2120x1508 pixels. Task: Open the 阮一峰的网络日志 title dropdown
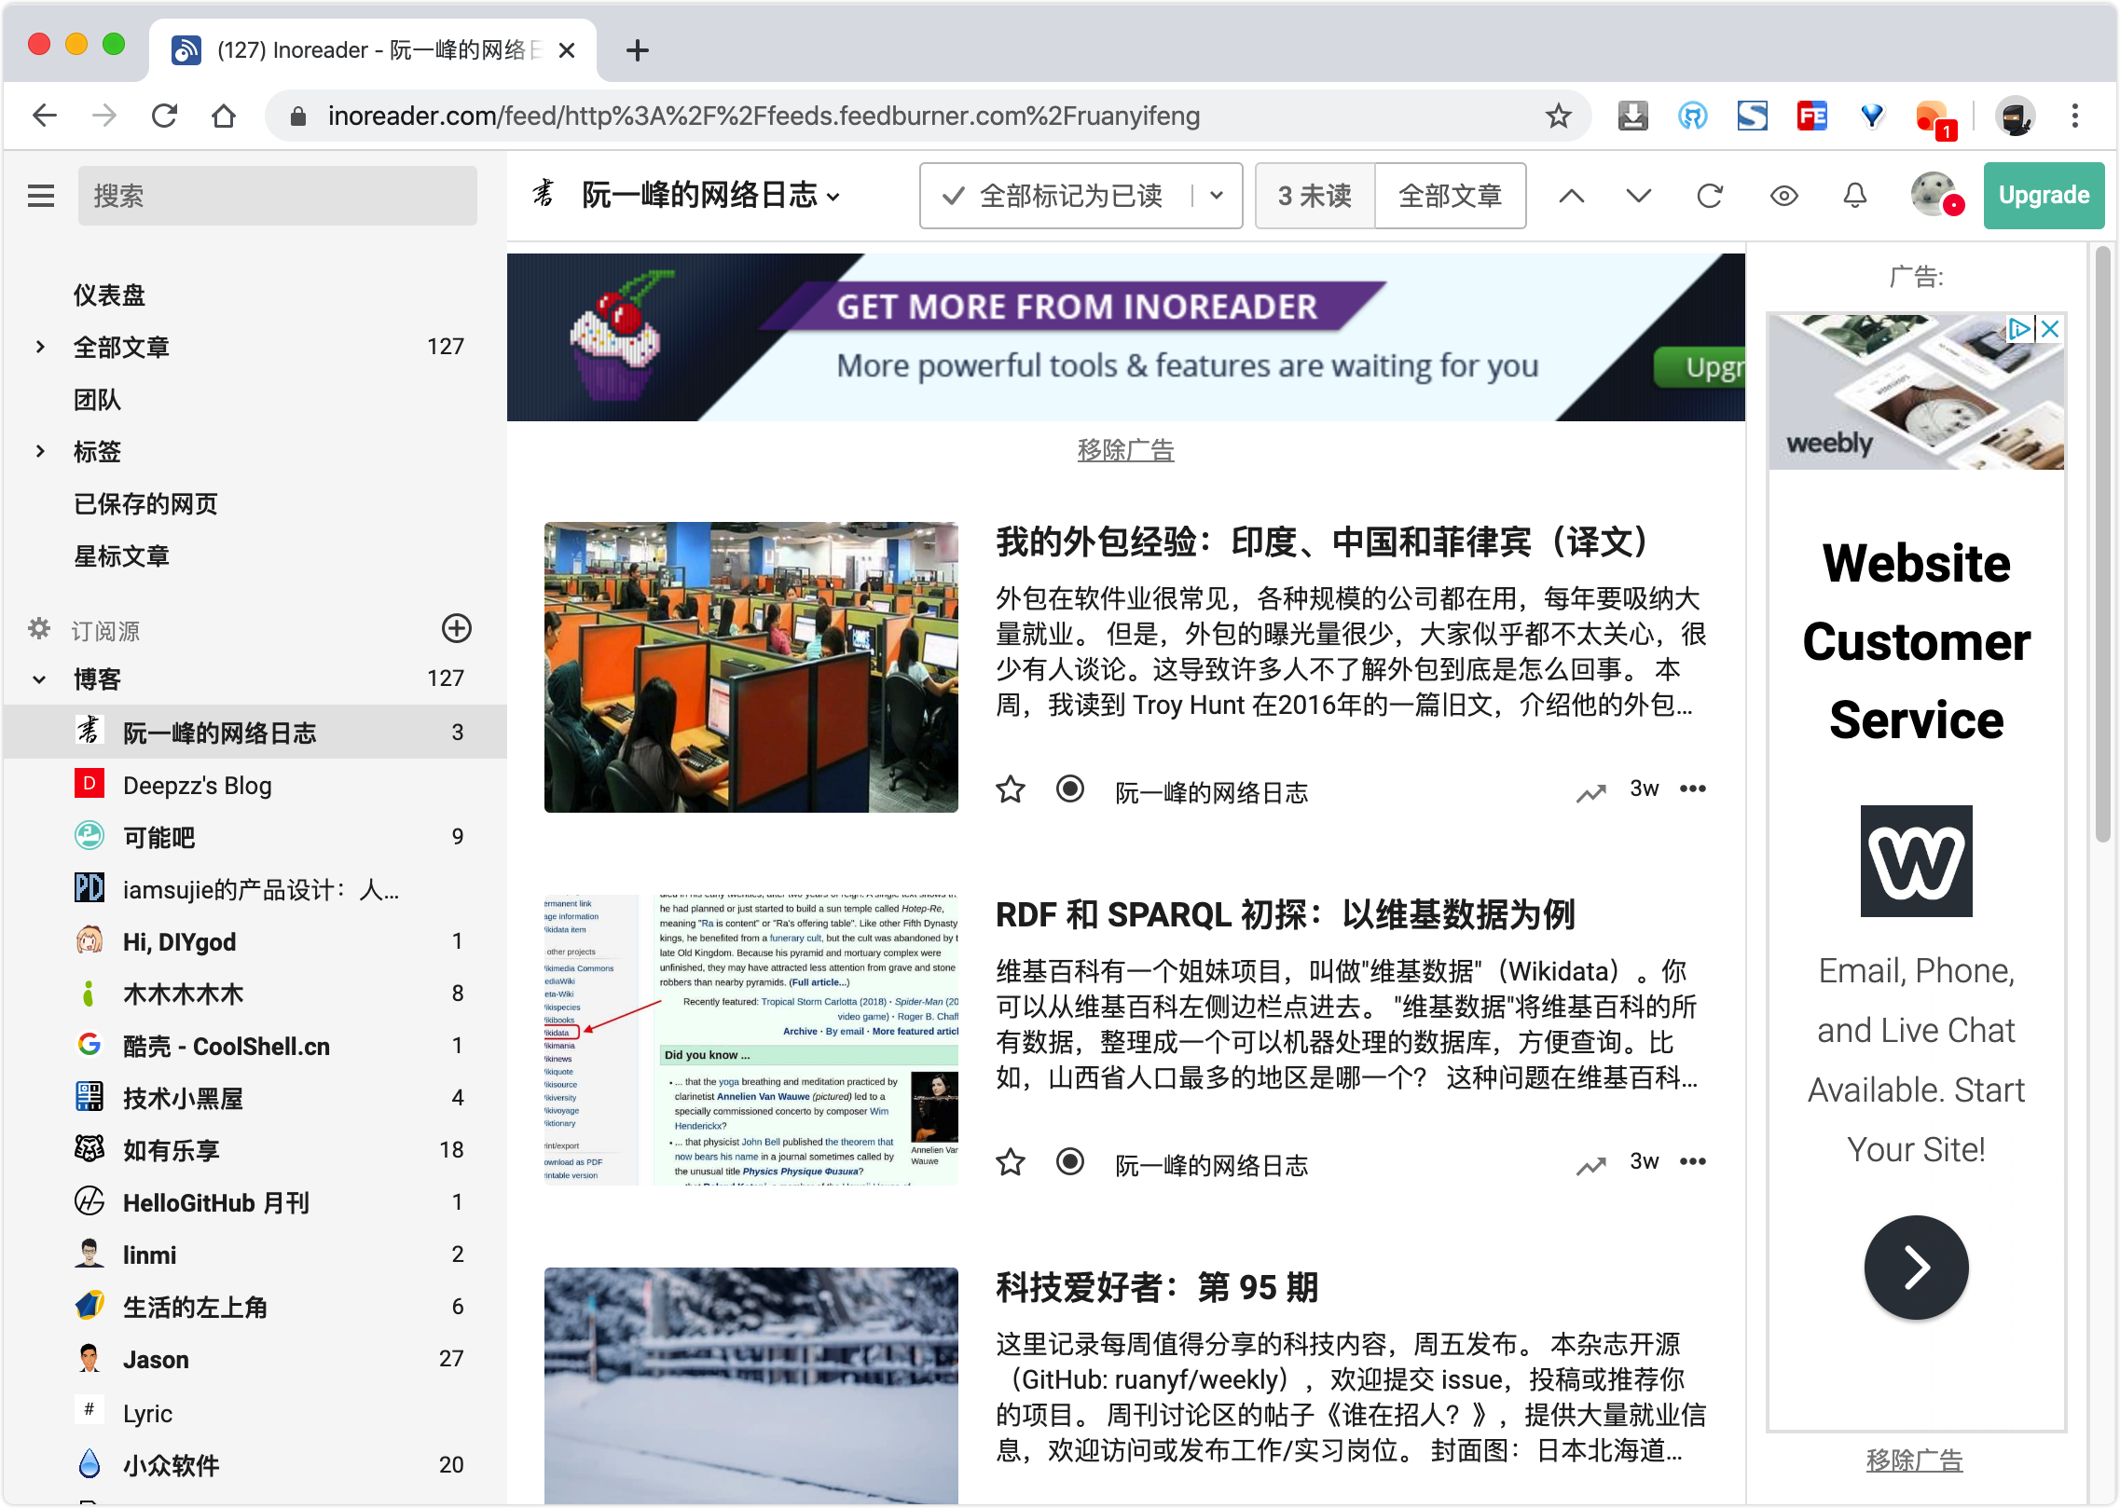[833, 197]
